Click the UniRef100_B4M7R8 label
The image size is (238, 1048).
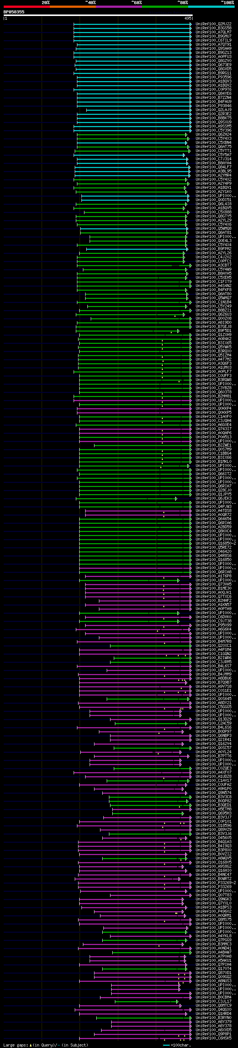[x=213, y=641]
